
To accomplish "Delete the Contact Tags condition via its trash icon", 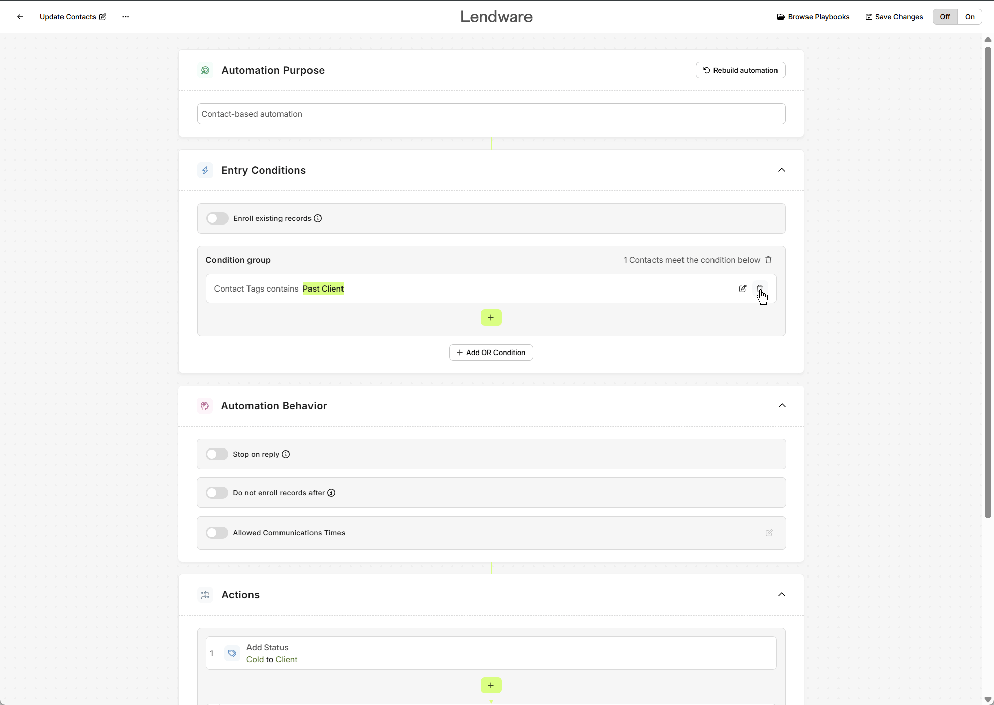I will click(x=760, y=289).
